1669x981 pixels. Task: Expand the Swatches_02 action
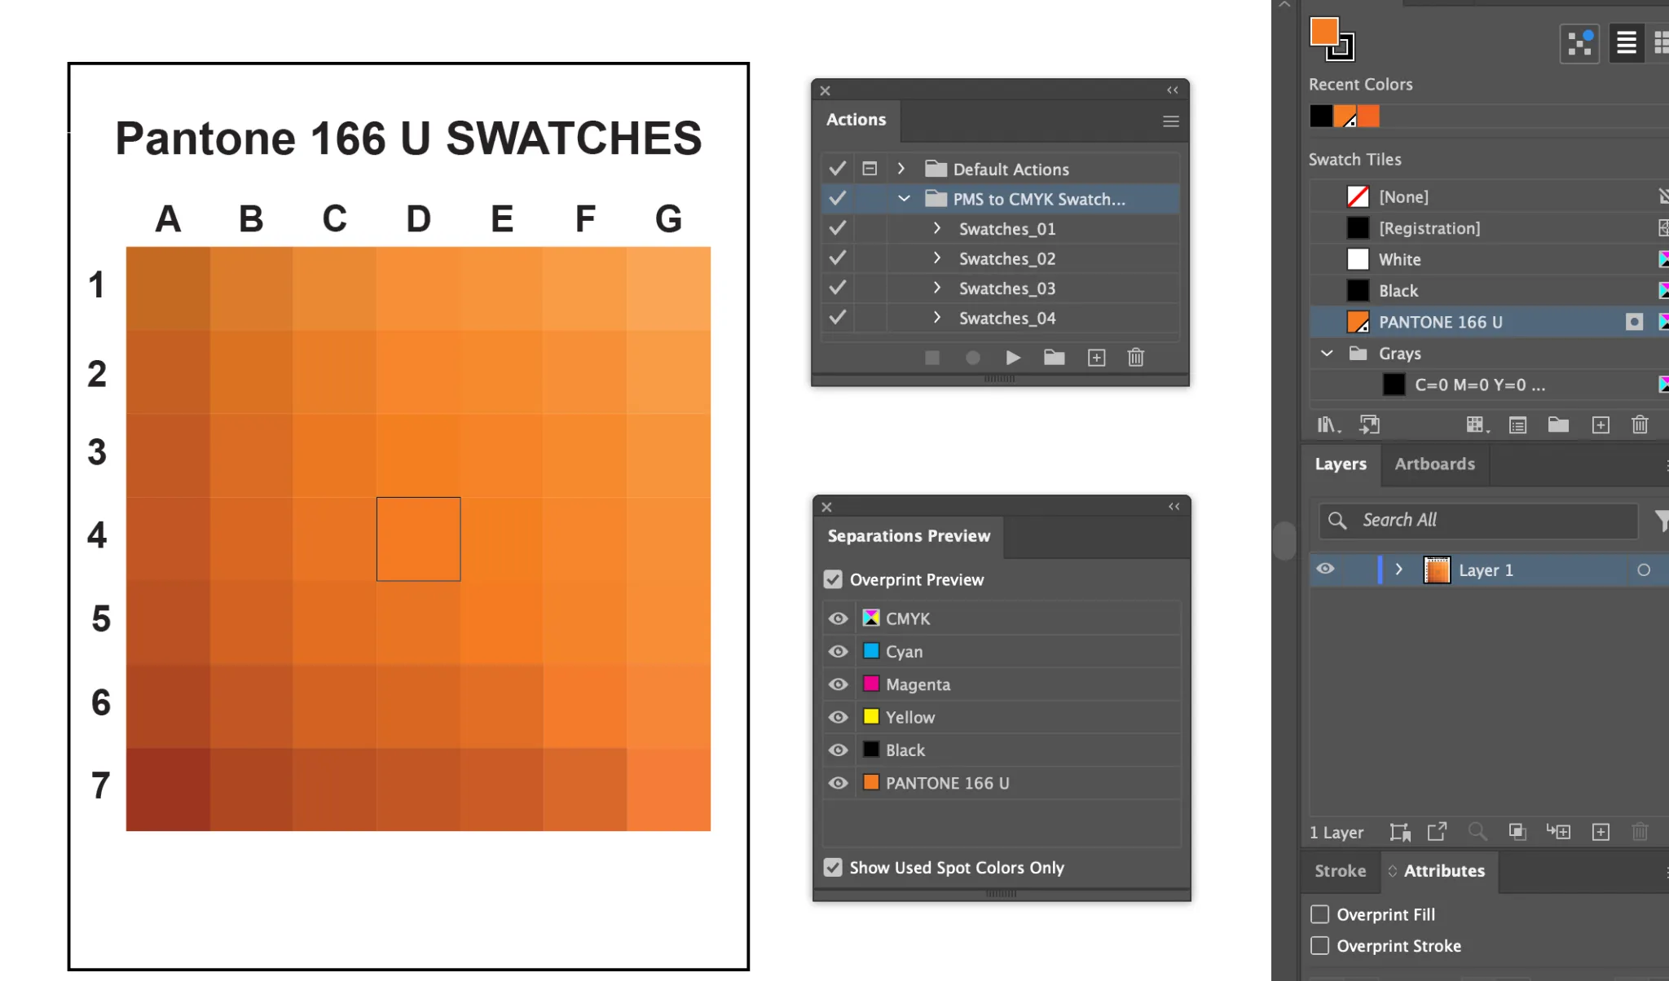937,257
